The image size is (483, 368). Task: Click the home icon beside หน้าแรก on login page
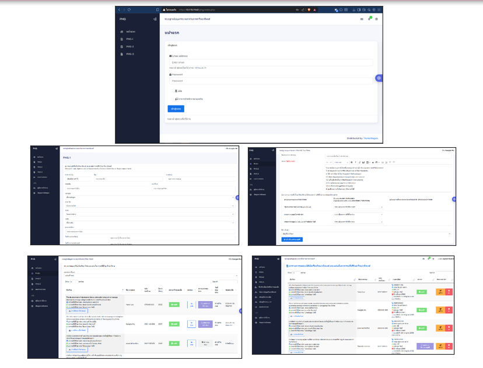click(121, 31)
